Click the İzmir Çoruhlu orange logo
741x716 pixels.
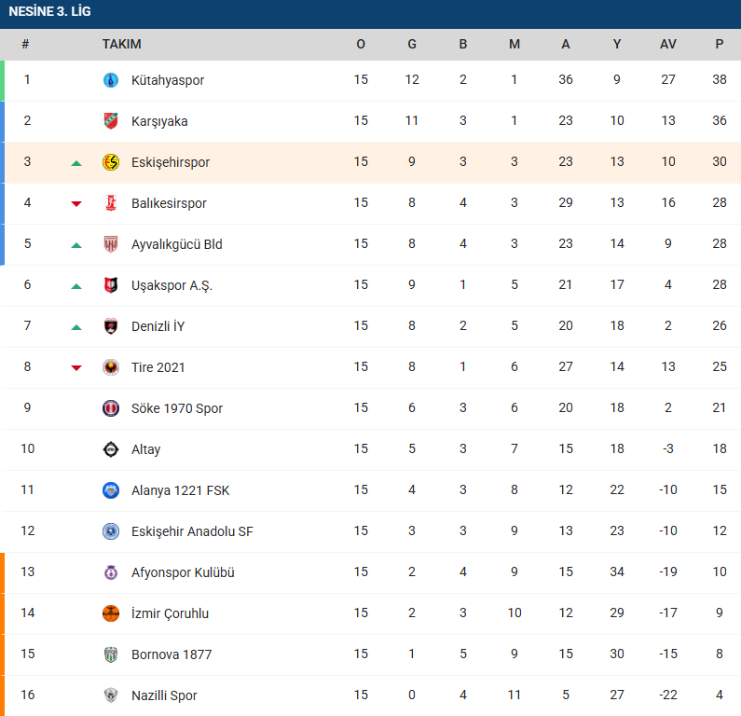(111, 613)
